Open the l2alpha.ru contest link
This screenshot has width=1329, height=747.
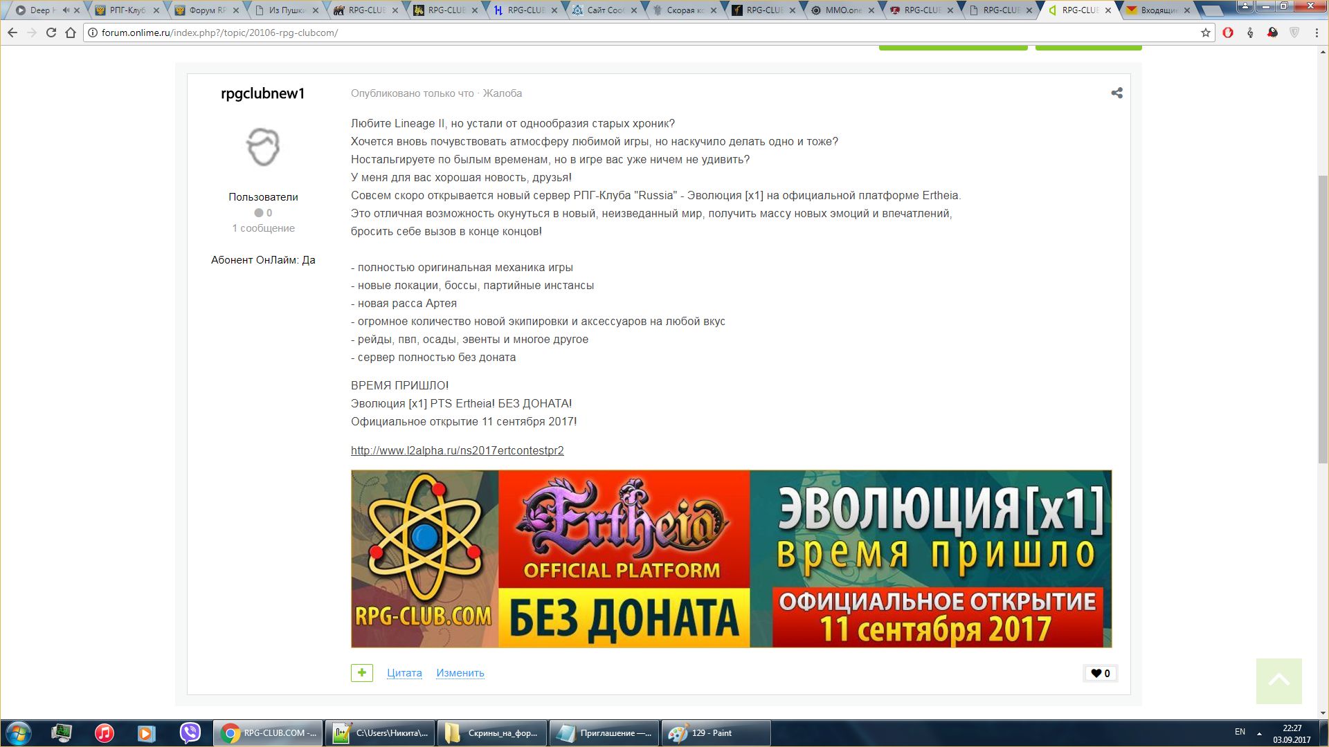[x=458, y=450]
